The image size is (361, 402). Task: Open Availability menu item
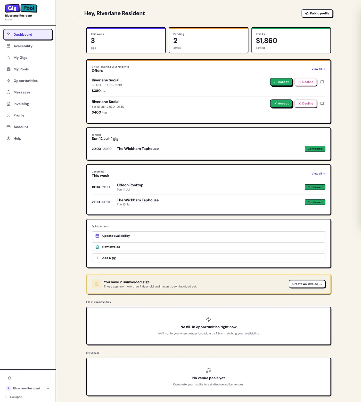pos(28,46)
